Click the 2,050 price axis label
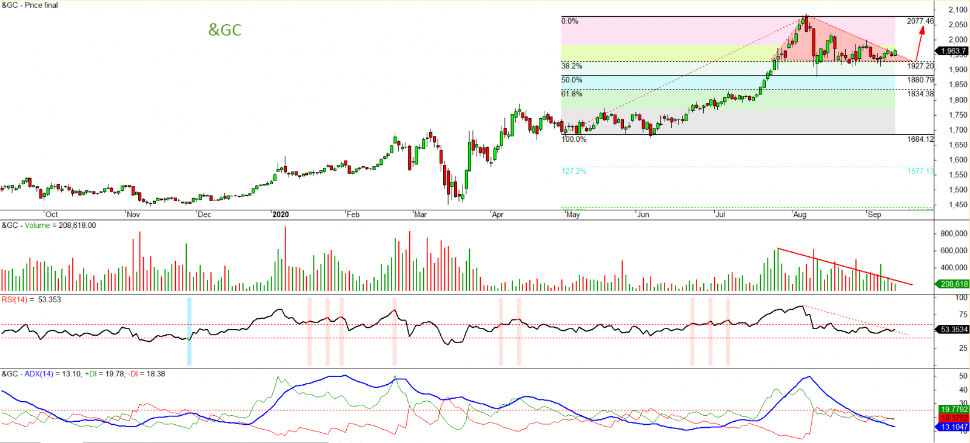 point(958,25)
